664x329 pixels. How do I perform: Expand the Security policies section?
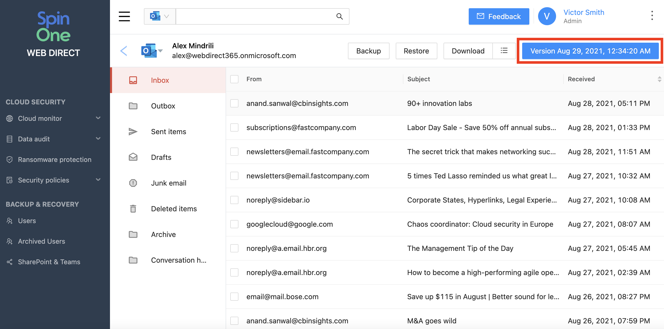98,180
